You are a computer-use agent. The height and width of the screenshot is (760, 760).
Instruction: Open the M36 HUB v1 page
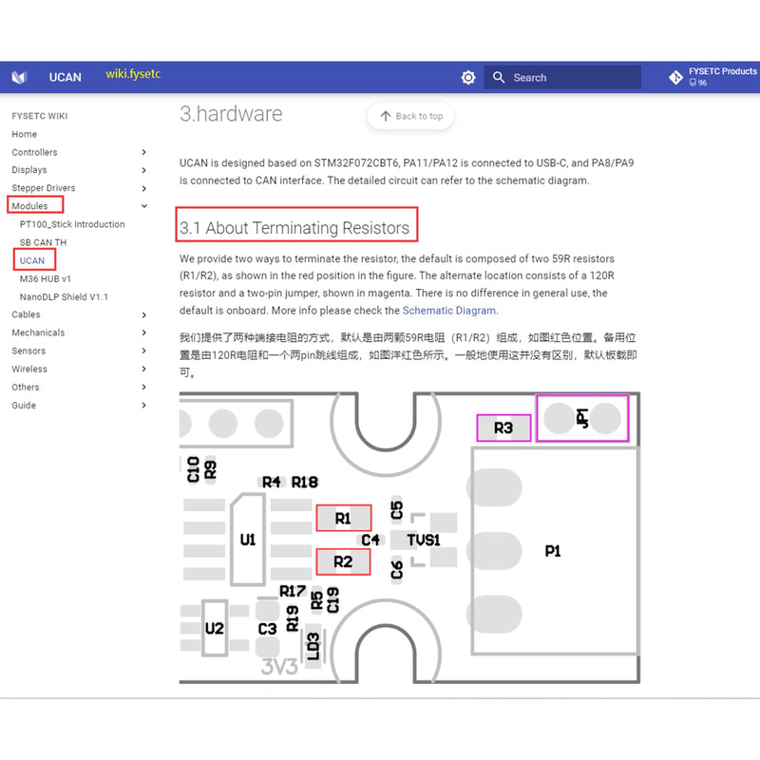(x=45, y=278)
